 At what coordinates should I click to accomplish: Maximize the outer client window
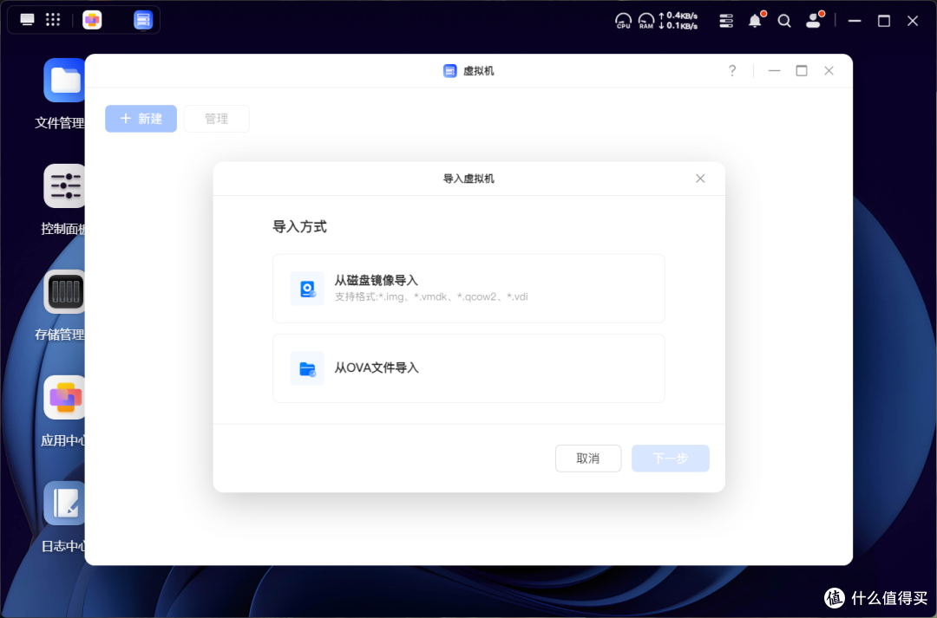coord(884,21)
